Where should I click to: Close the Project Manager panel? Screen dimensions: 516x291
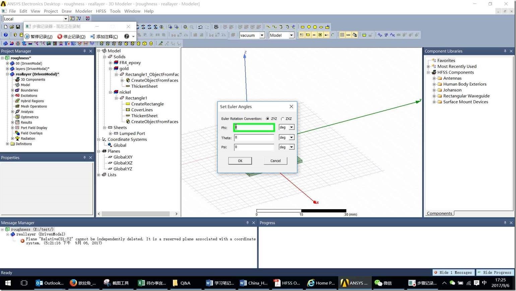(x=90, y=51)
